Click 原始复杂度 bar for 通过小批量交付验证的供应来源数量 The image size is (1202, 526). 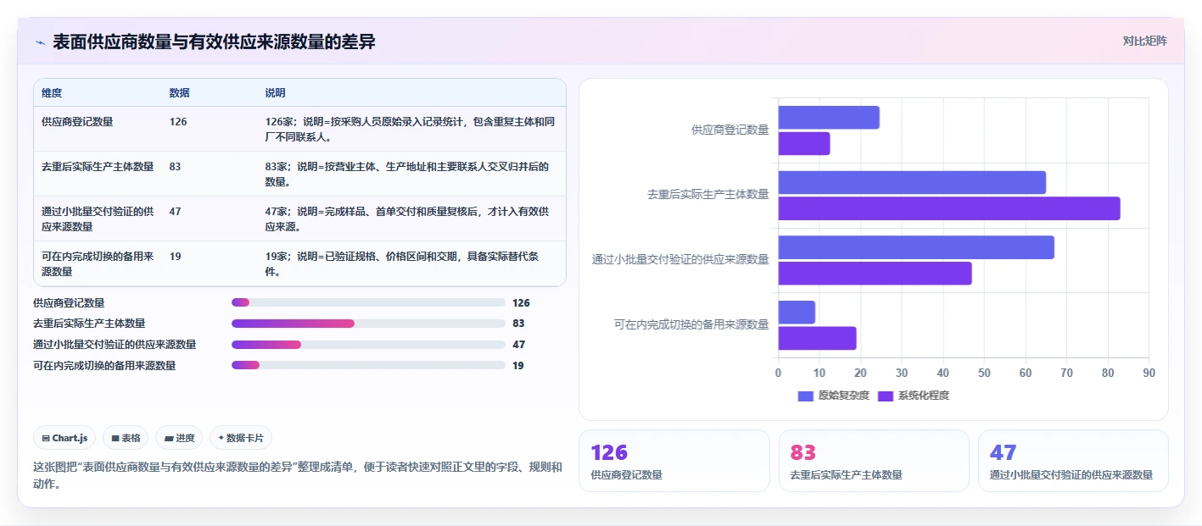click(916, 247)
